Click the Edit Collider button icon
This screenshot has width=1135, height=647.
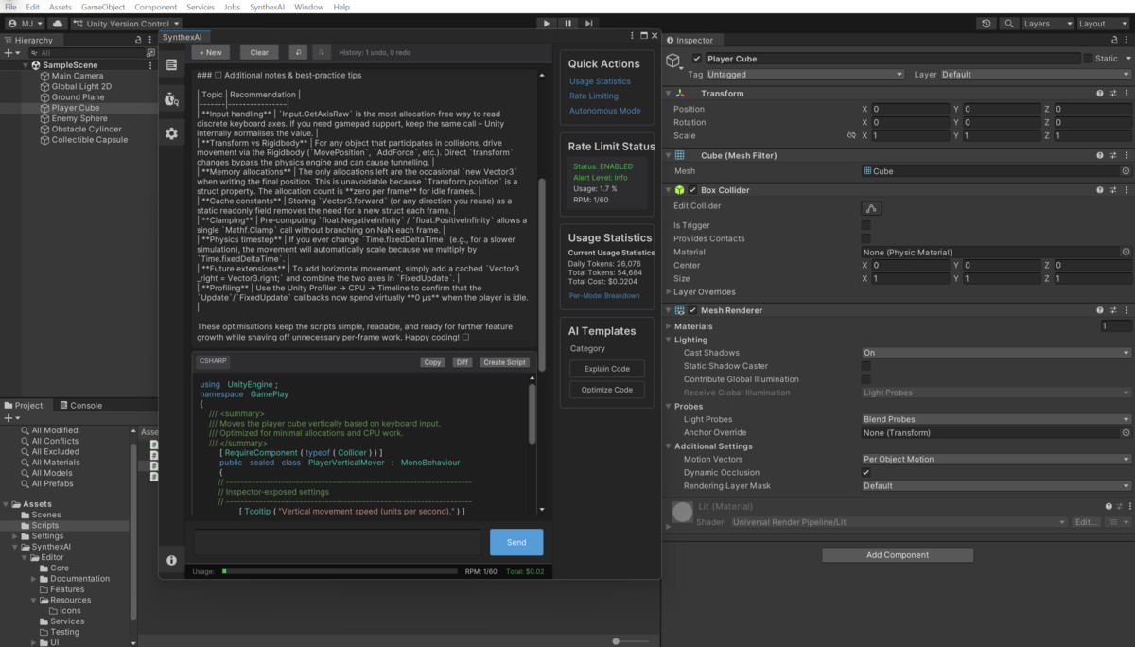(x=872, y=208)
